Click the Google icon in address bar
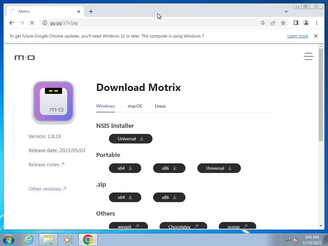The image size is (328, 246). (263, 23)
